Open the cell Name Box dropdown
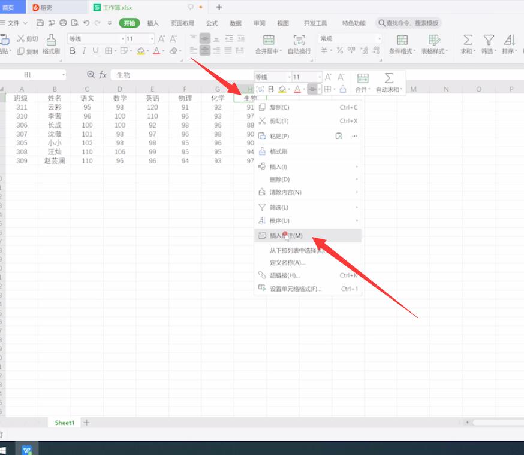524x455 pixels. (64, 75)
